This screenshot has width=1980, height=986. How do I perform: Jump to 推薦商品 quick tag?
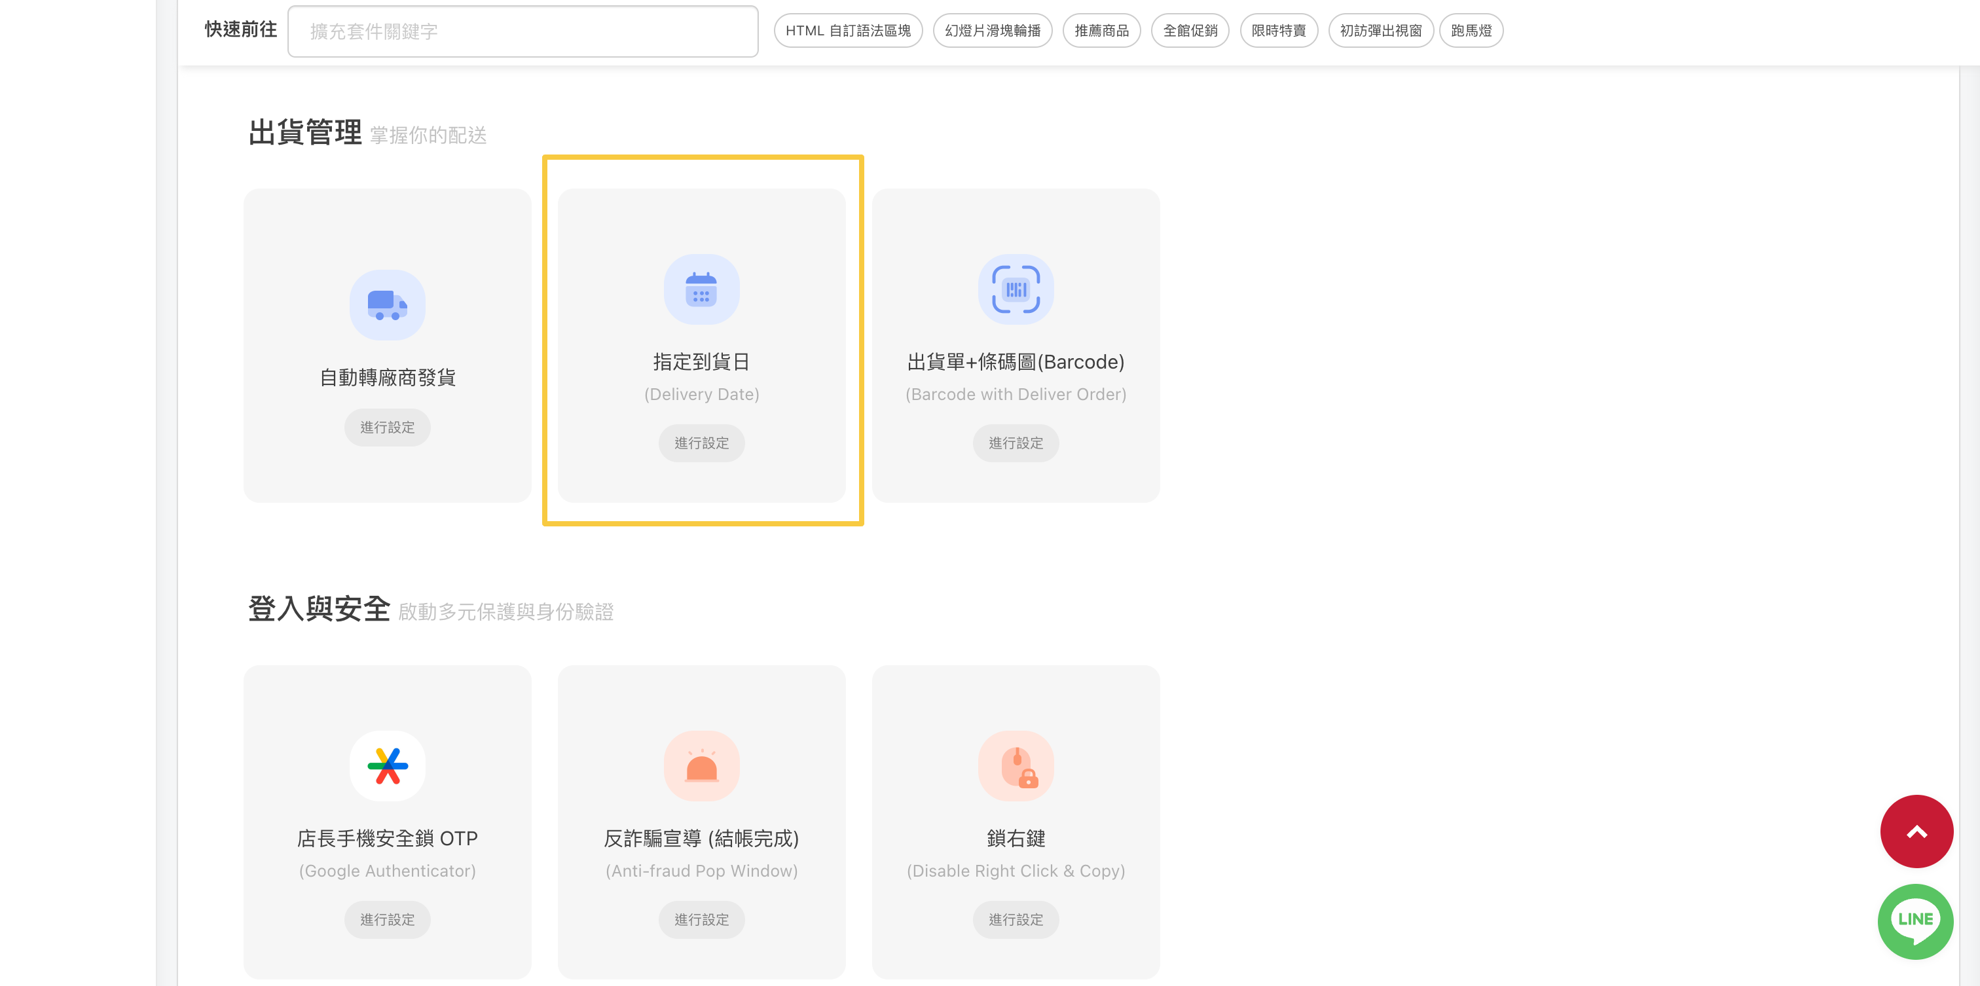[1101, 31]
